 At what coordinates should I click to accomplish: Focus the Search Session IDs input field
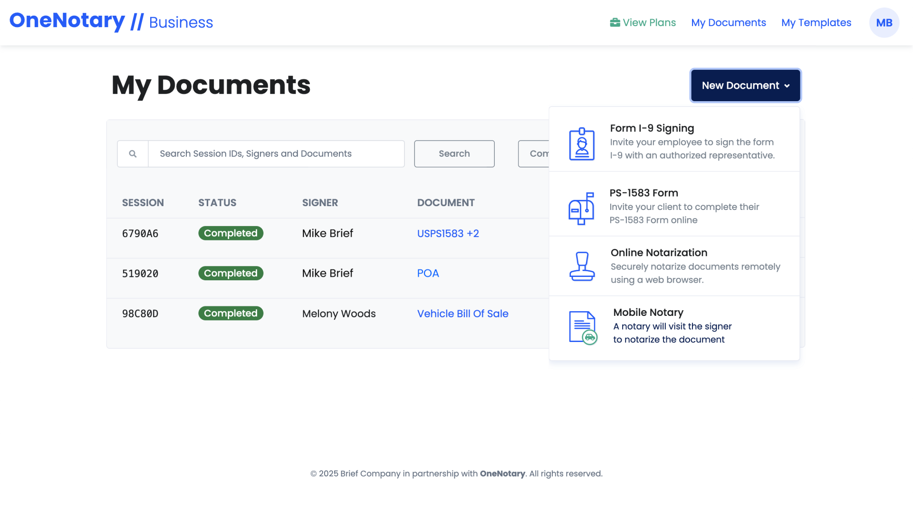pos(276,154)
